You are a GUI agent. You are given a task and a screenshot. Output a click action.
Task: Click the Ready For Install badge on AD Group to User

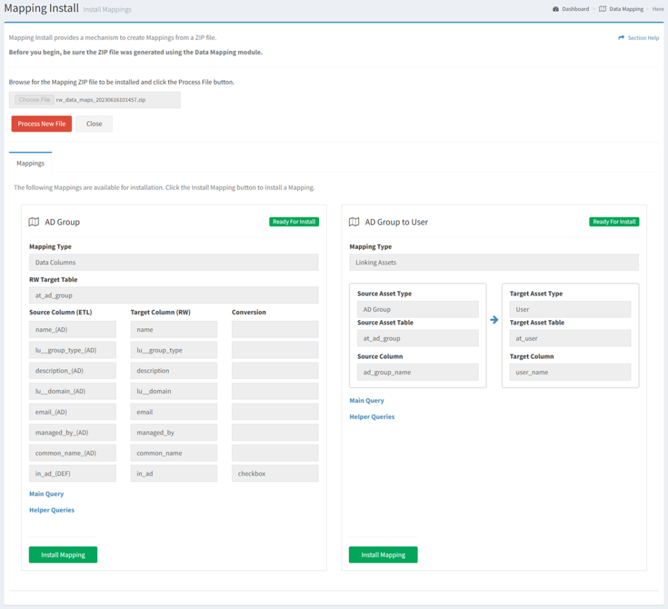pyautogui.click(x=614, y=221)
